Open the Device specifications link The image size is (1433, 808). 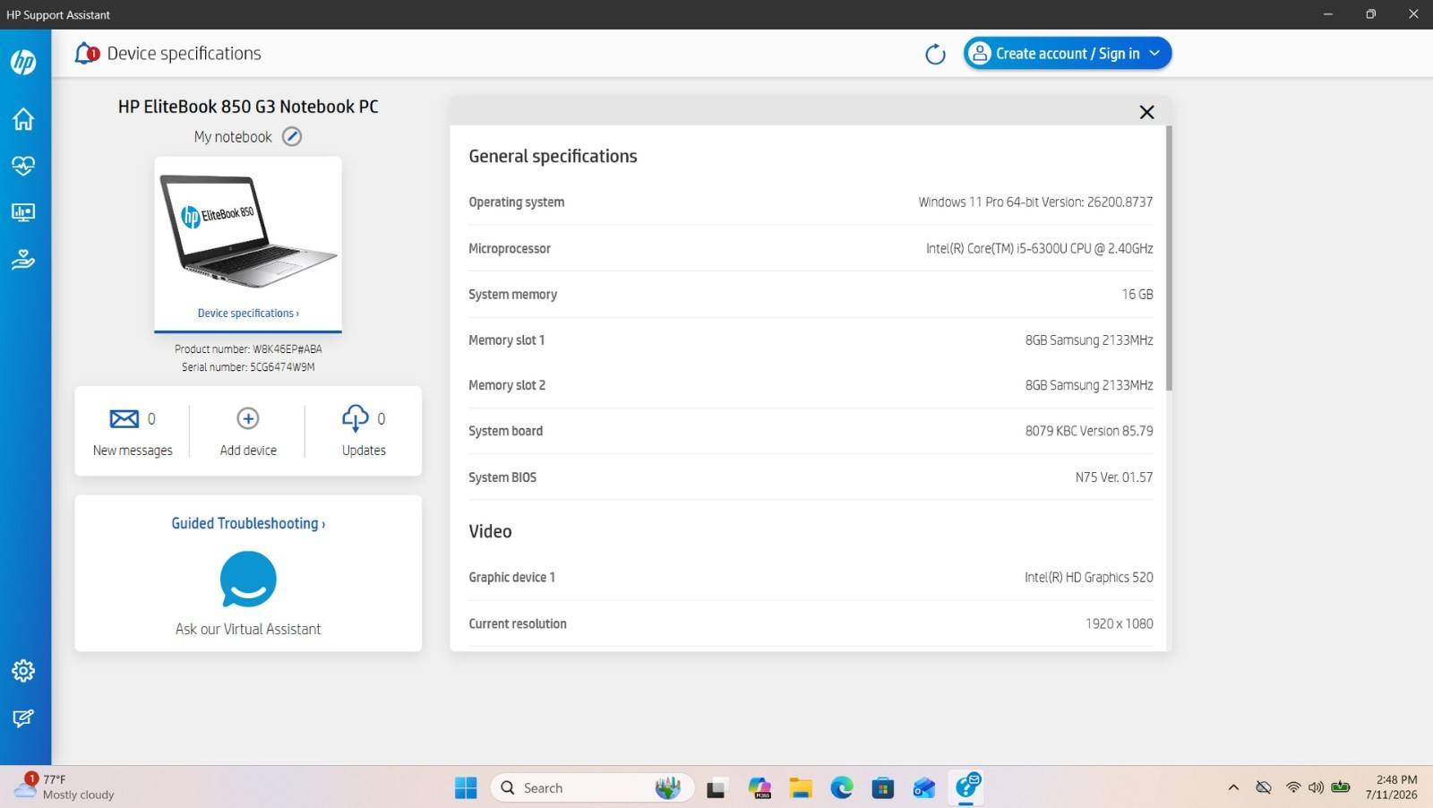[x=248, y=314]
